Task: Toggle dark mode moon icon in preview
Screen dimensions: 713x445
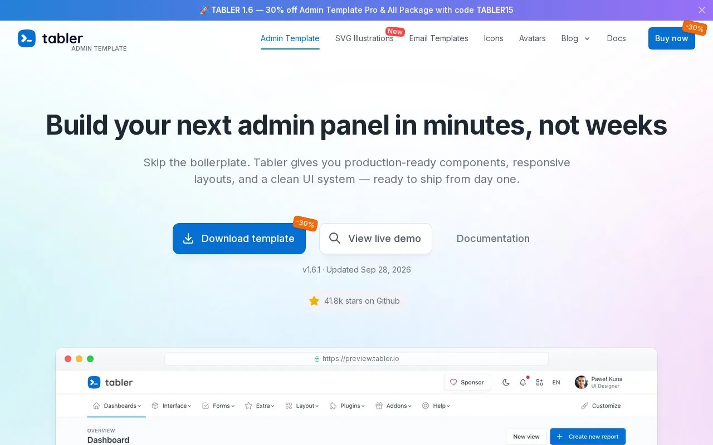Action: pos(506,382)
